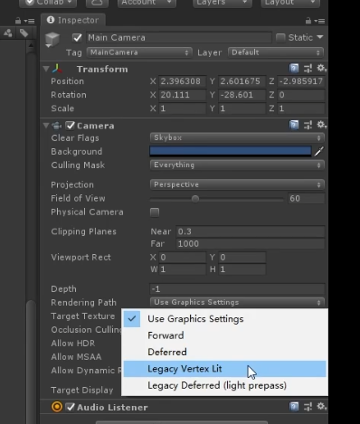Click the Depth value field

point(237,289)
